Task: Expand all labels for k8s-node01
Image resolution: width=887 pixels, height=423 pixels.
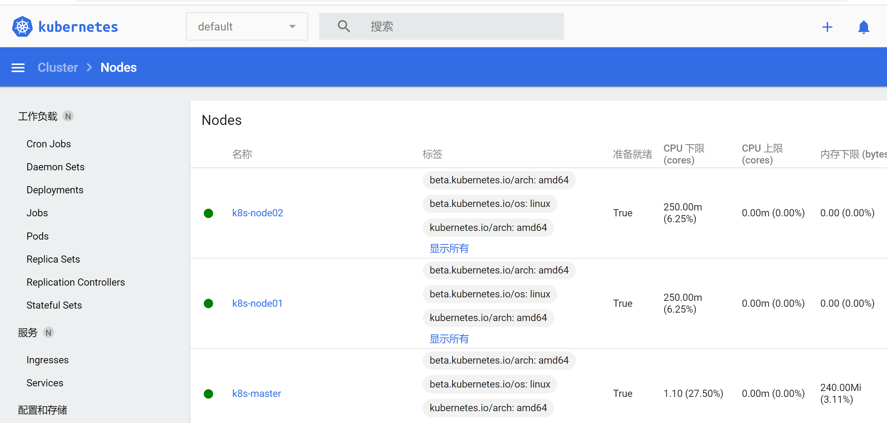Action: [x=449, y=339]
